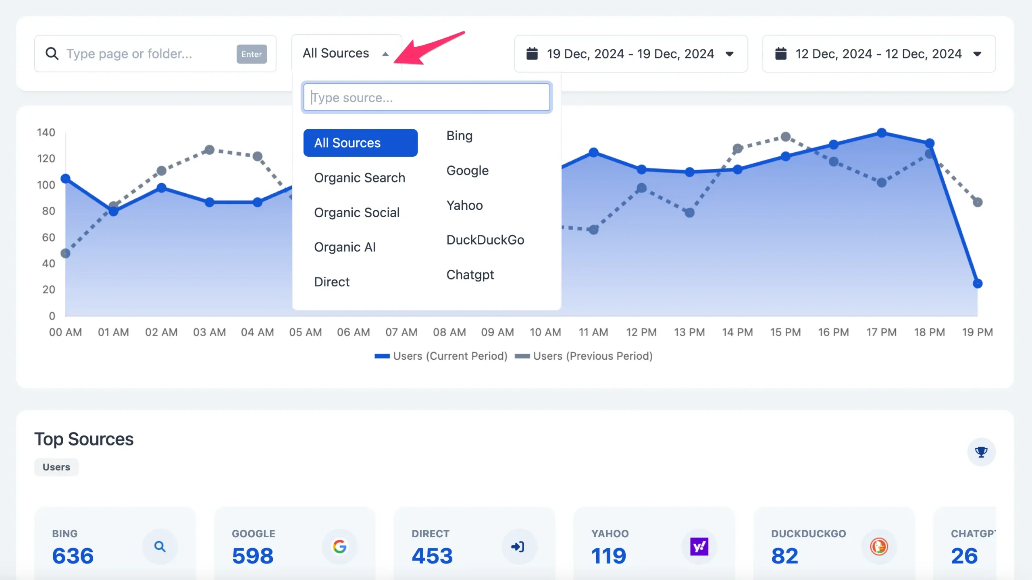Click Organic AI source filter option

pos(345,246)
